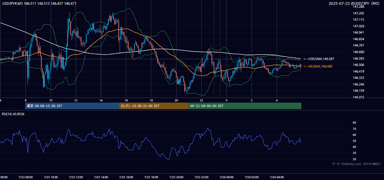Click price axis value 147.115
Viewport: 384px width, 180px height.
(x=358, y=19)
